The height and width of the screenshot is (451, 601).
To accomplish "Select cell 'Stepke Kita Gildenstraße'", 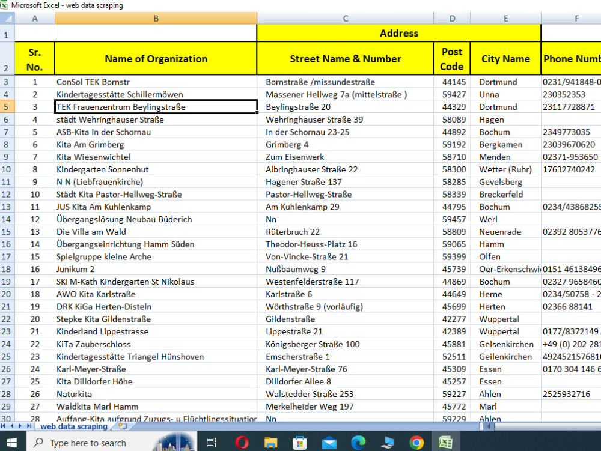I will [156, 319].
